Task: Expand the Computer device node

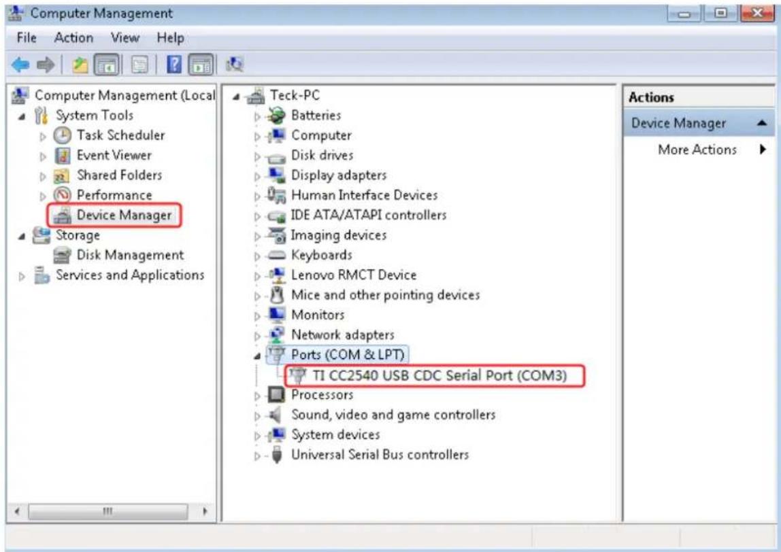Action: coord(257,137)
